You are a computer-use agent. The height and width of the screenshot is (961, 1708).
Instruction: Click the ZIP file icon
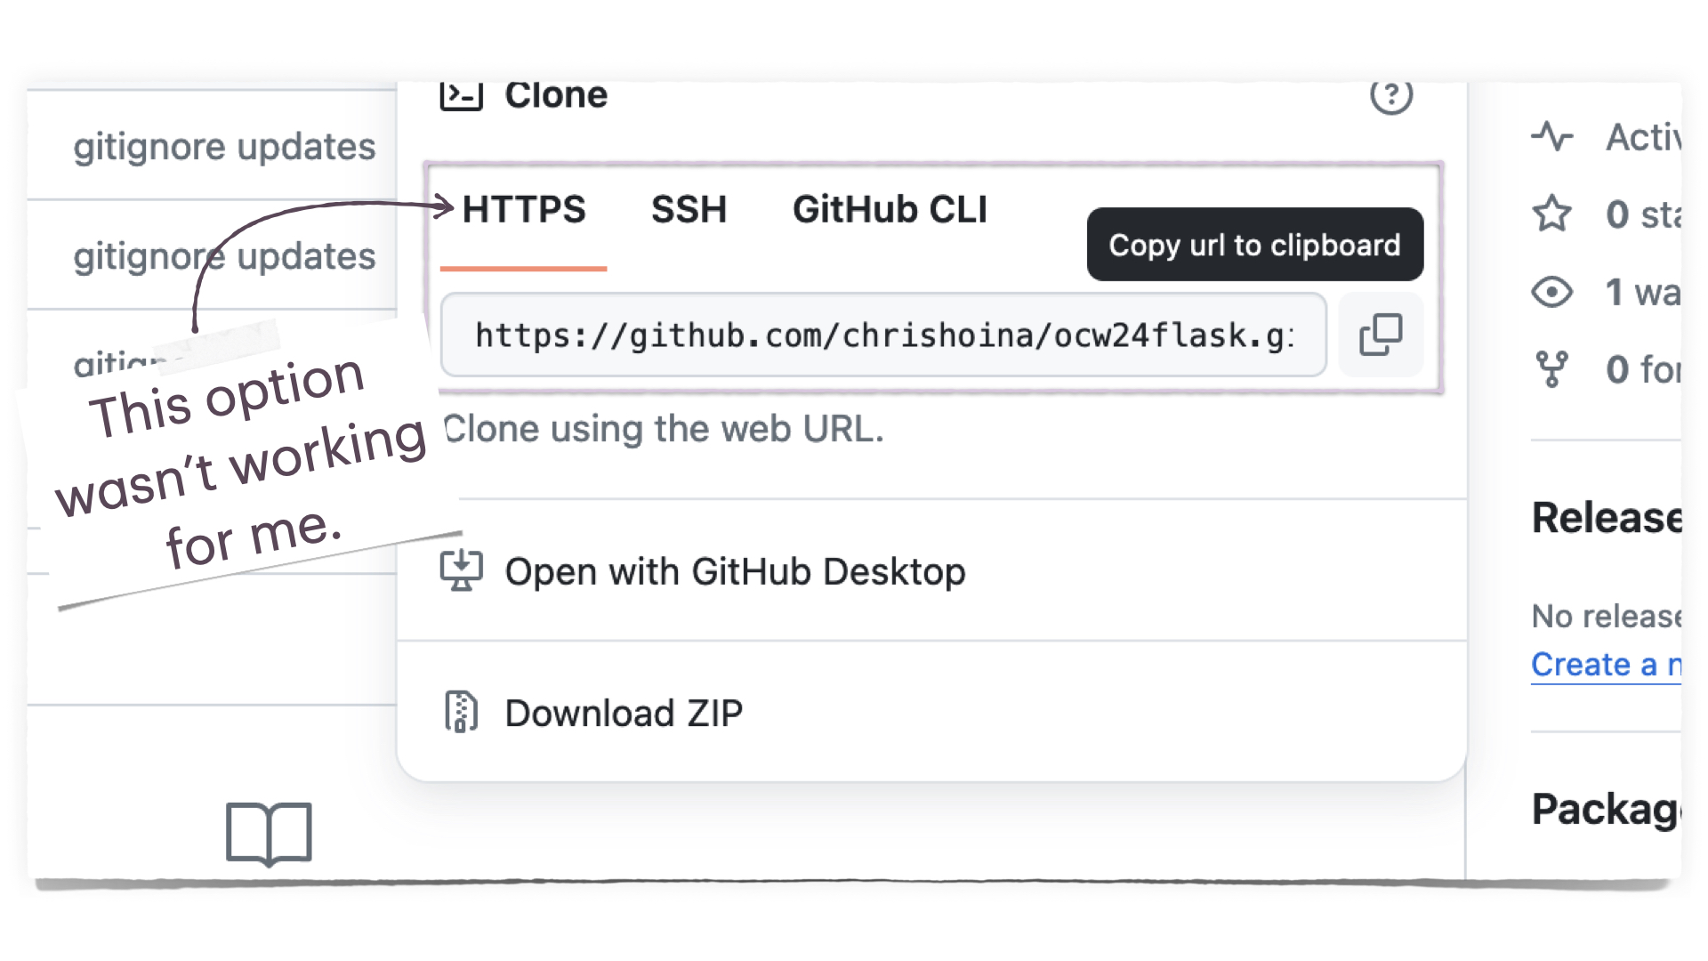click(461, 712)
